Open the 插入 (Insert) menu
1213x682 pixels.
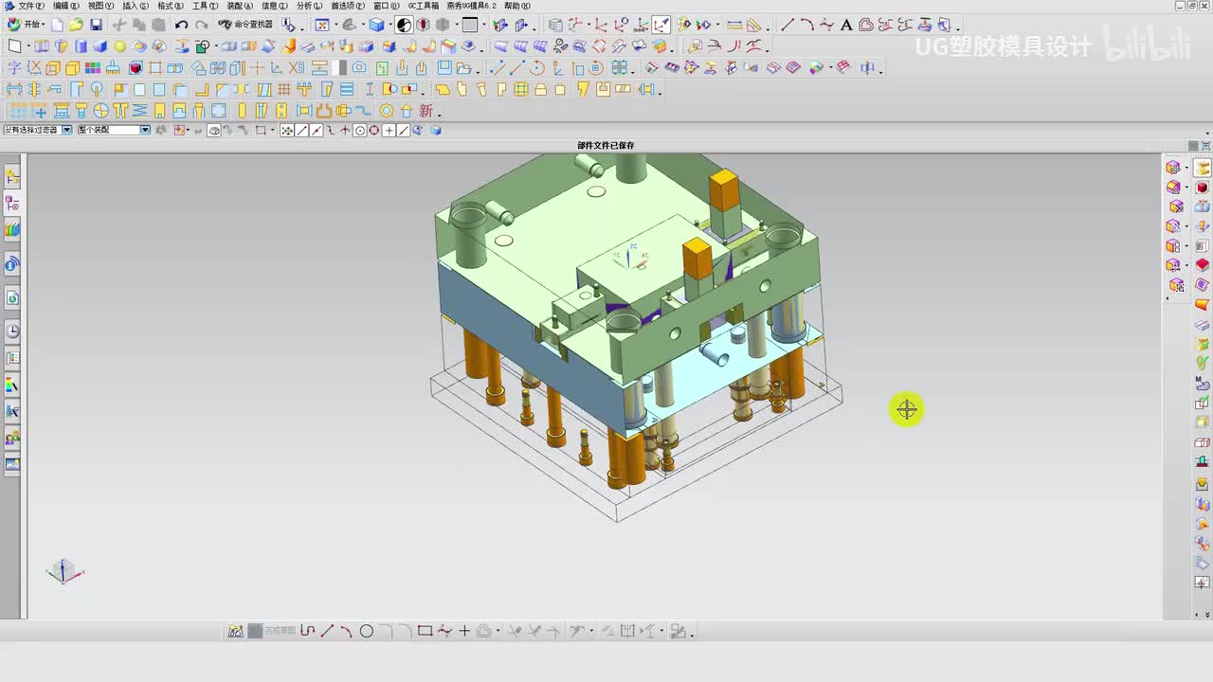coord(136,6)
